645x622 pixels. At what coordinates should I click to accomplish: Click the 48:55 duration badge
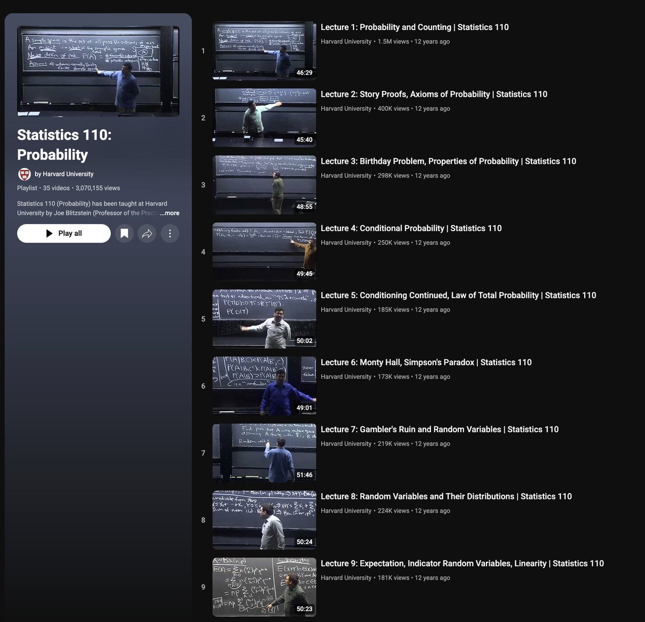(x=304, y=207)
